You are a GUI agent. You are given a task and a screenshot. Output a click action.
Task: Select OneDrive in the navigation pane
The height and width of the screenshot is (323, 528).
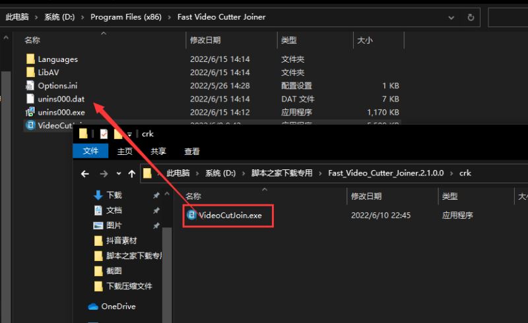coord(112,306)
